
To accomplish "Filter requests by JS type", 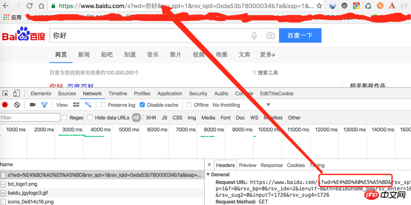I will (164, 118).
